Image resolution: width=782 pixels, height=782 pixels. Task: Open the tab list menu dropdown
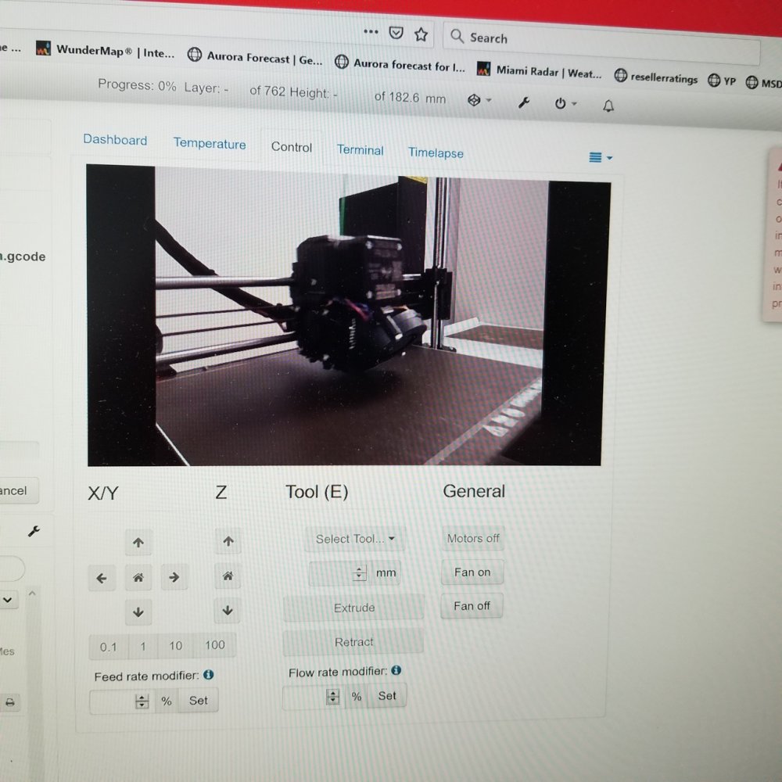click(x=600, y=157)
